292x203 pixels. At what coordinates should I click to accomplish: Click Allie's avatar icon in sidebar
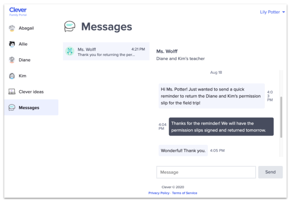12,44
